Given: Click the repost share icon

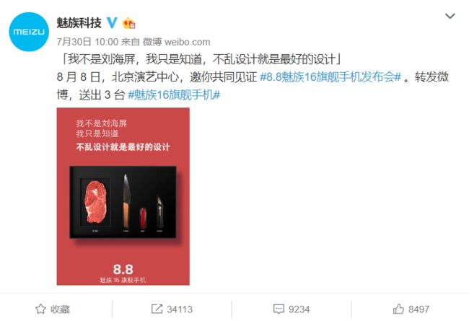Looking at the screenshot, I should click(x=157, y=309).
